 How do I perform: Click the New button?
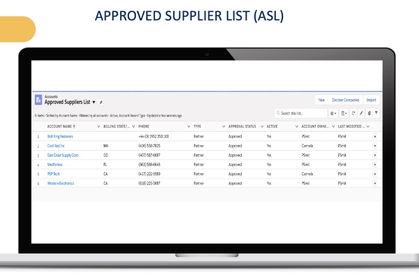coord(321,100)
